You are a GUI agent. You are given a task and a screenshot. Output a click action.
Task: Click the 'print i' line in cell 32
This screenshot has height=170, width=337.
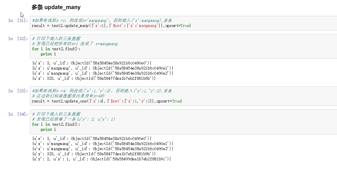coord(48,54)
